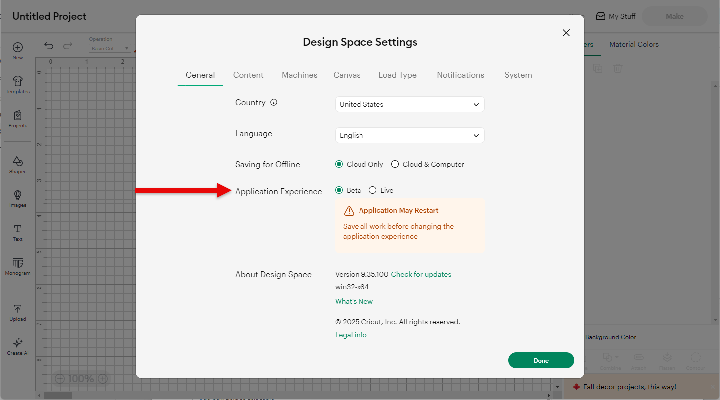This screenshot has height=400, width=720.
Task: Choose the Live application experience
Action: (x=372, y=190)
